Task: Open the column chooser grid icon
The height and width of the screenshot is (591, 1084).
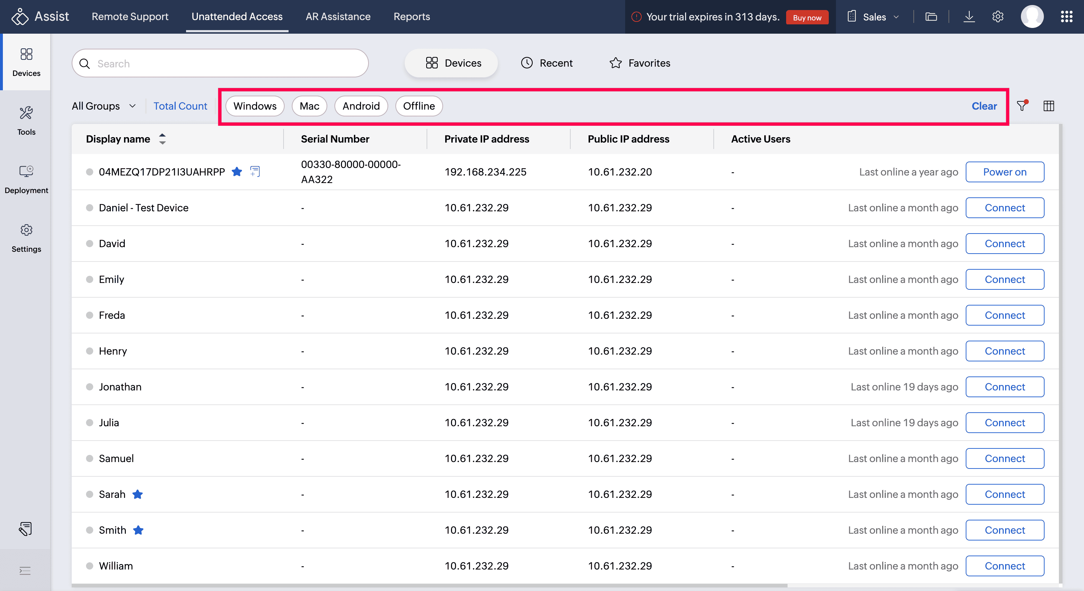Action: coord(1049,106)
